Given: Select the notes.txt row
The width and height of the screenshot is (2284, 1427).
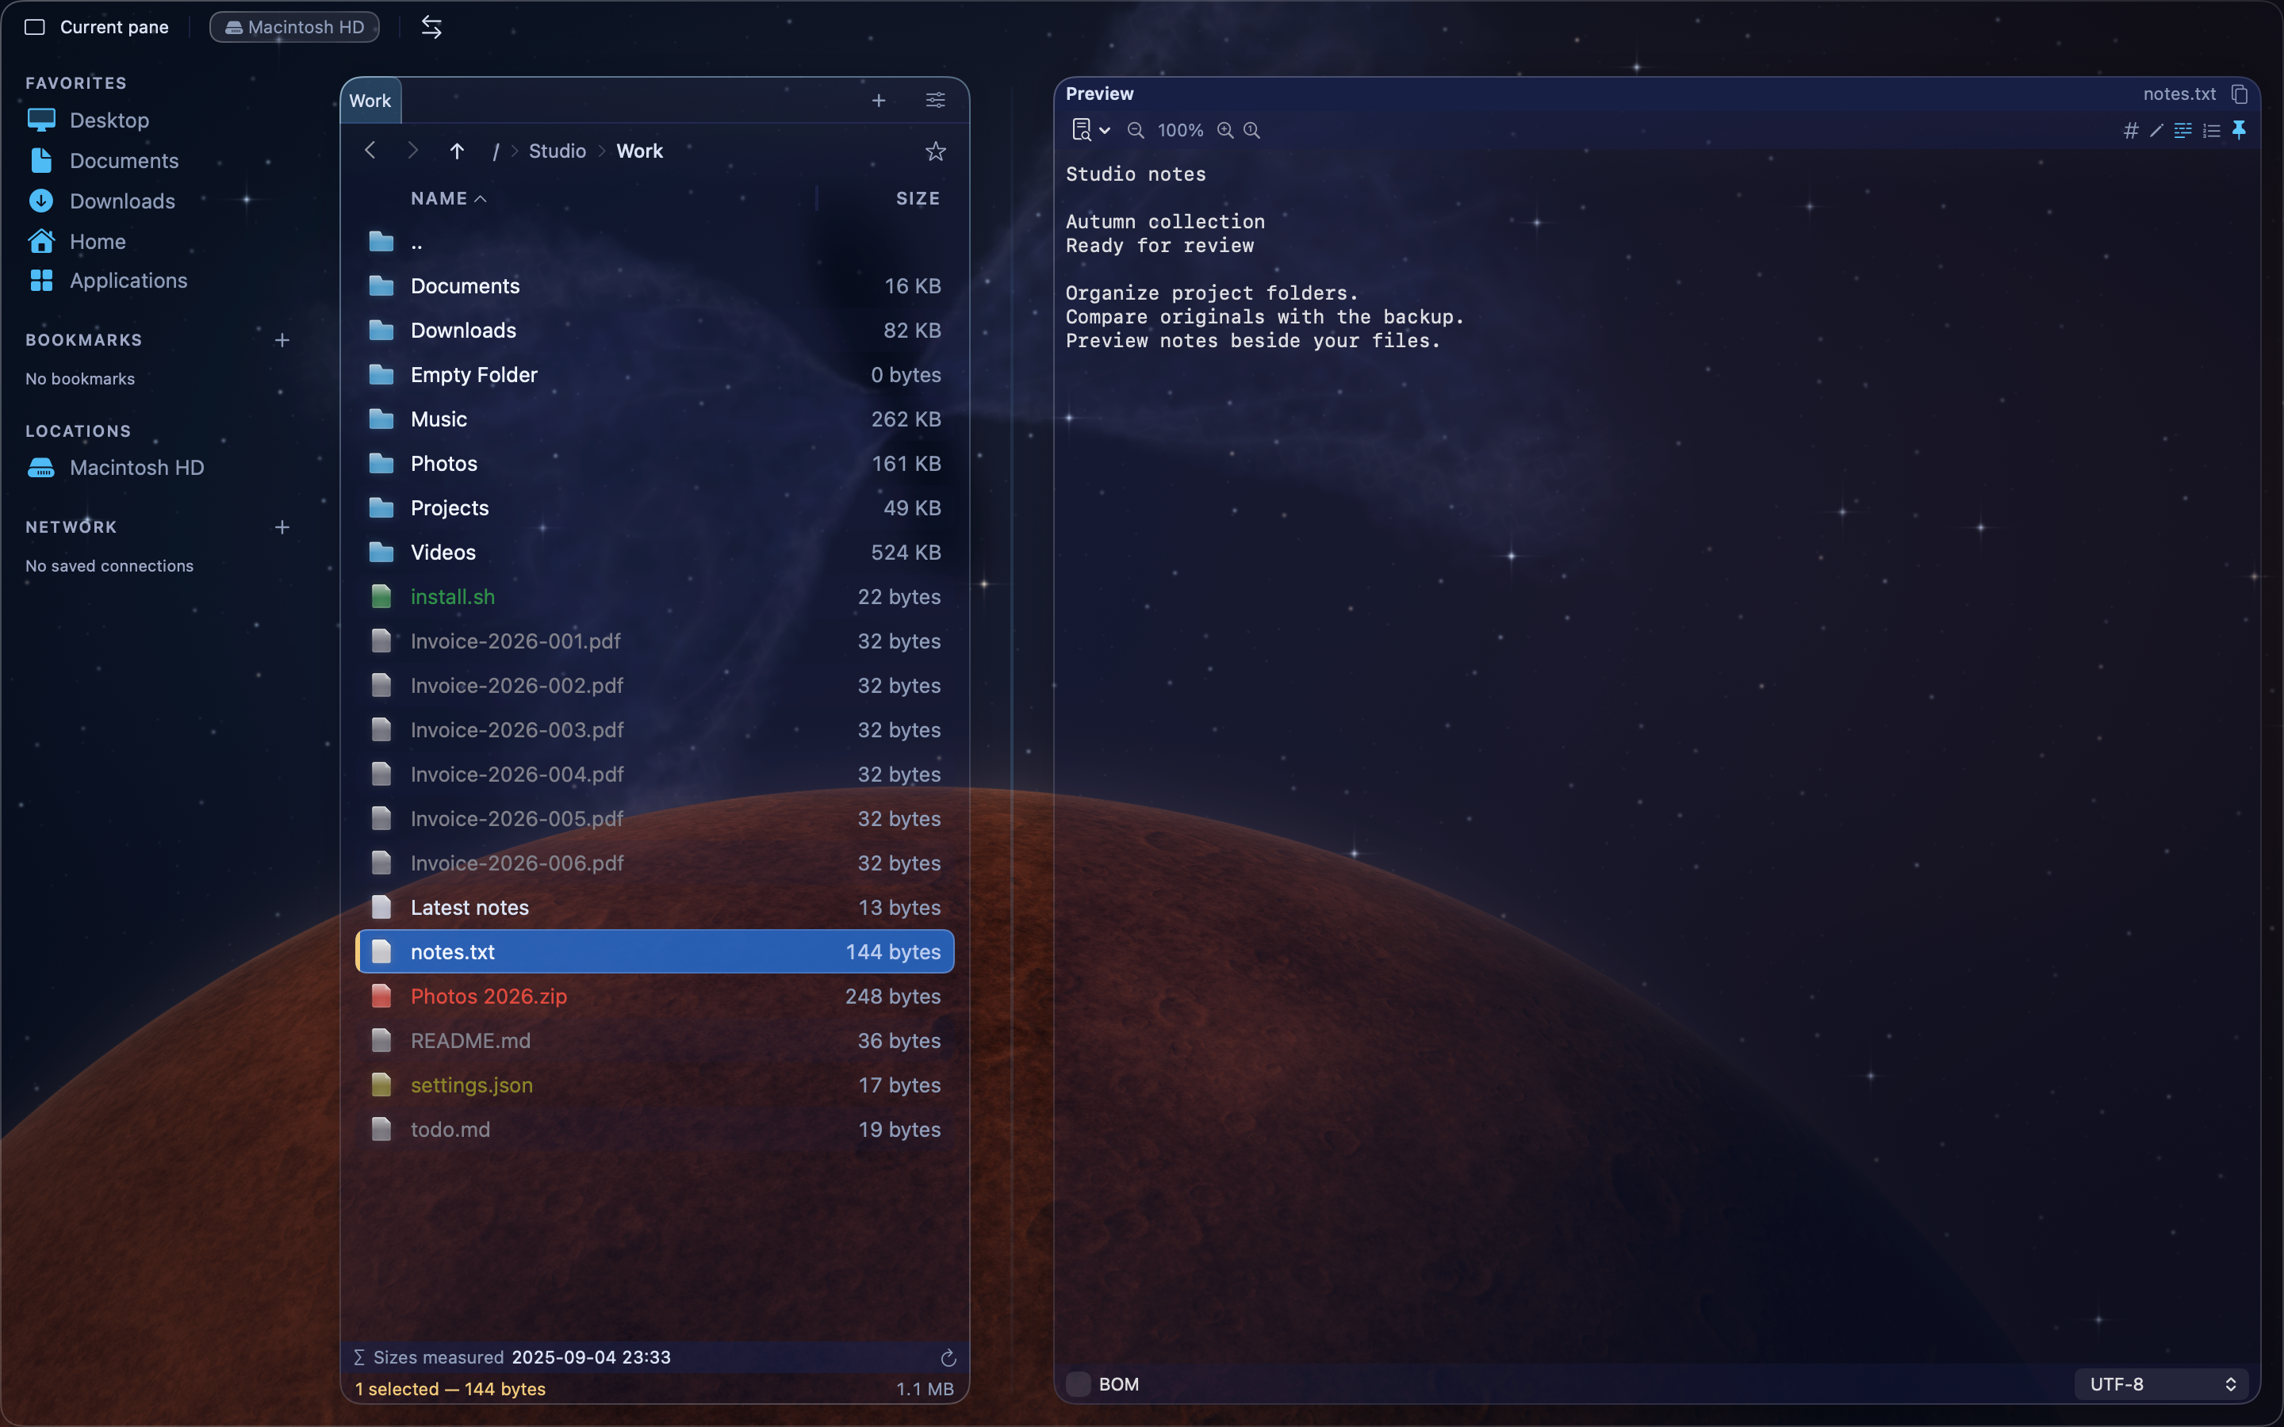Looking at the screenshot, I should [655, 951].
